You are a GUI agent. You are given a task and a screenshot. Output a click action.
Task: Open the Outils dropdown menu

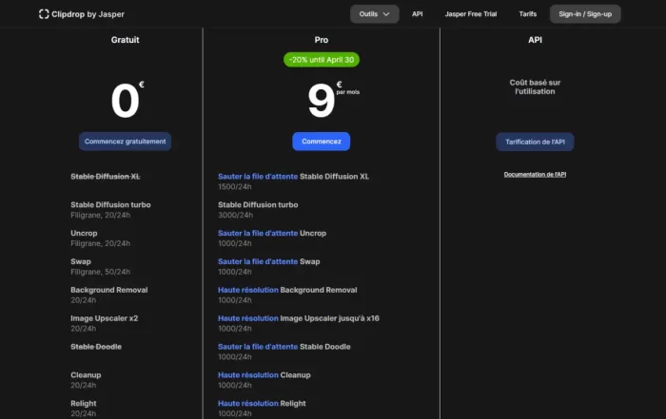click(374, 14)
